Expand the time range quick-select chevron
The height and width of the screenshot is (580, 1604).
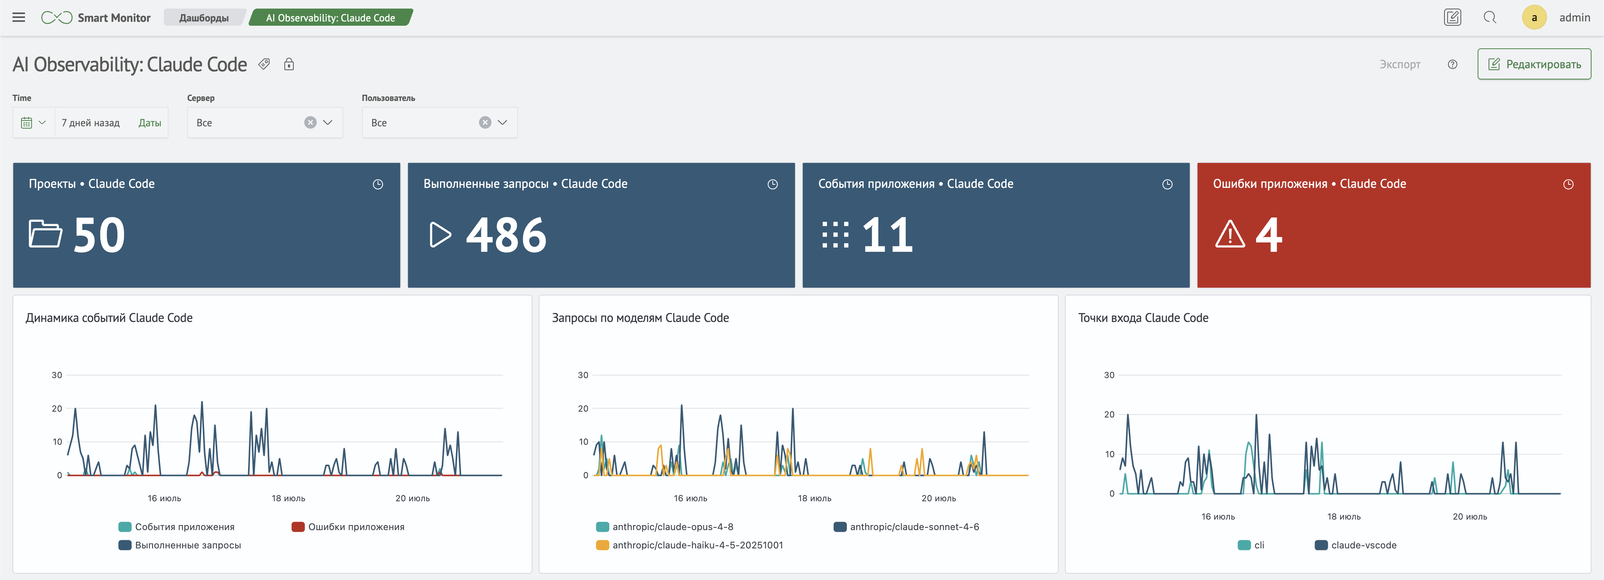click(43, 123)
